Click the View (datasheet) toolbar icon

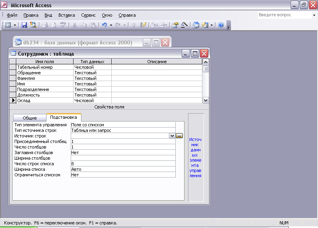point(8,25)
